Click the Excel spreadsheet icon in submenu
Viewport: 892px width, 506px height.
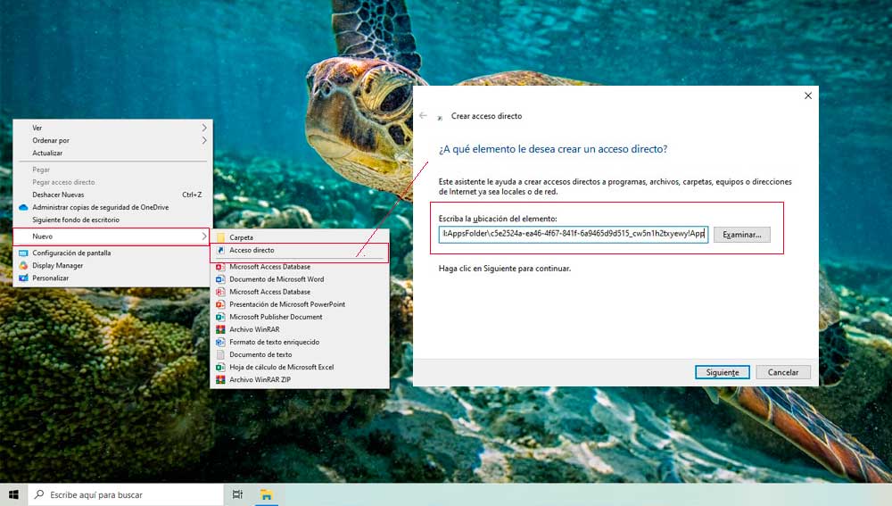(220, 367)
